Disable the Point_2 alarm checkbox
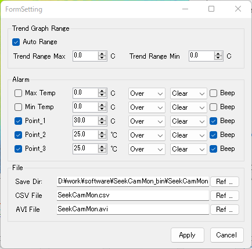 point(18,135)
